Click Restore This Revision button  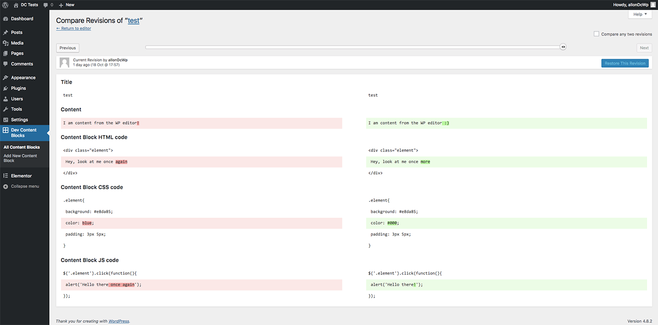coord(625,63)
